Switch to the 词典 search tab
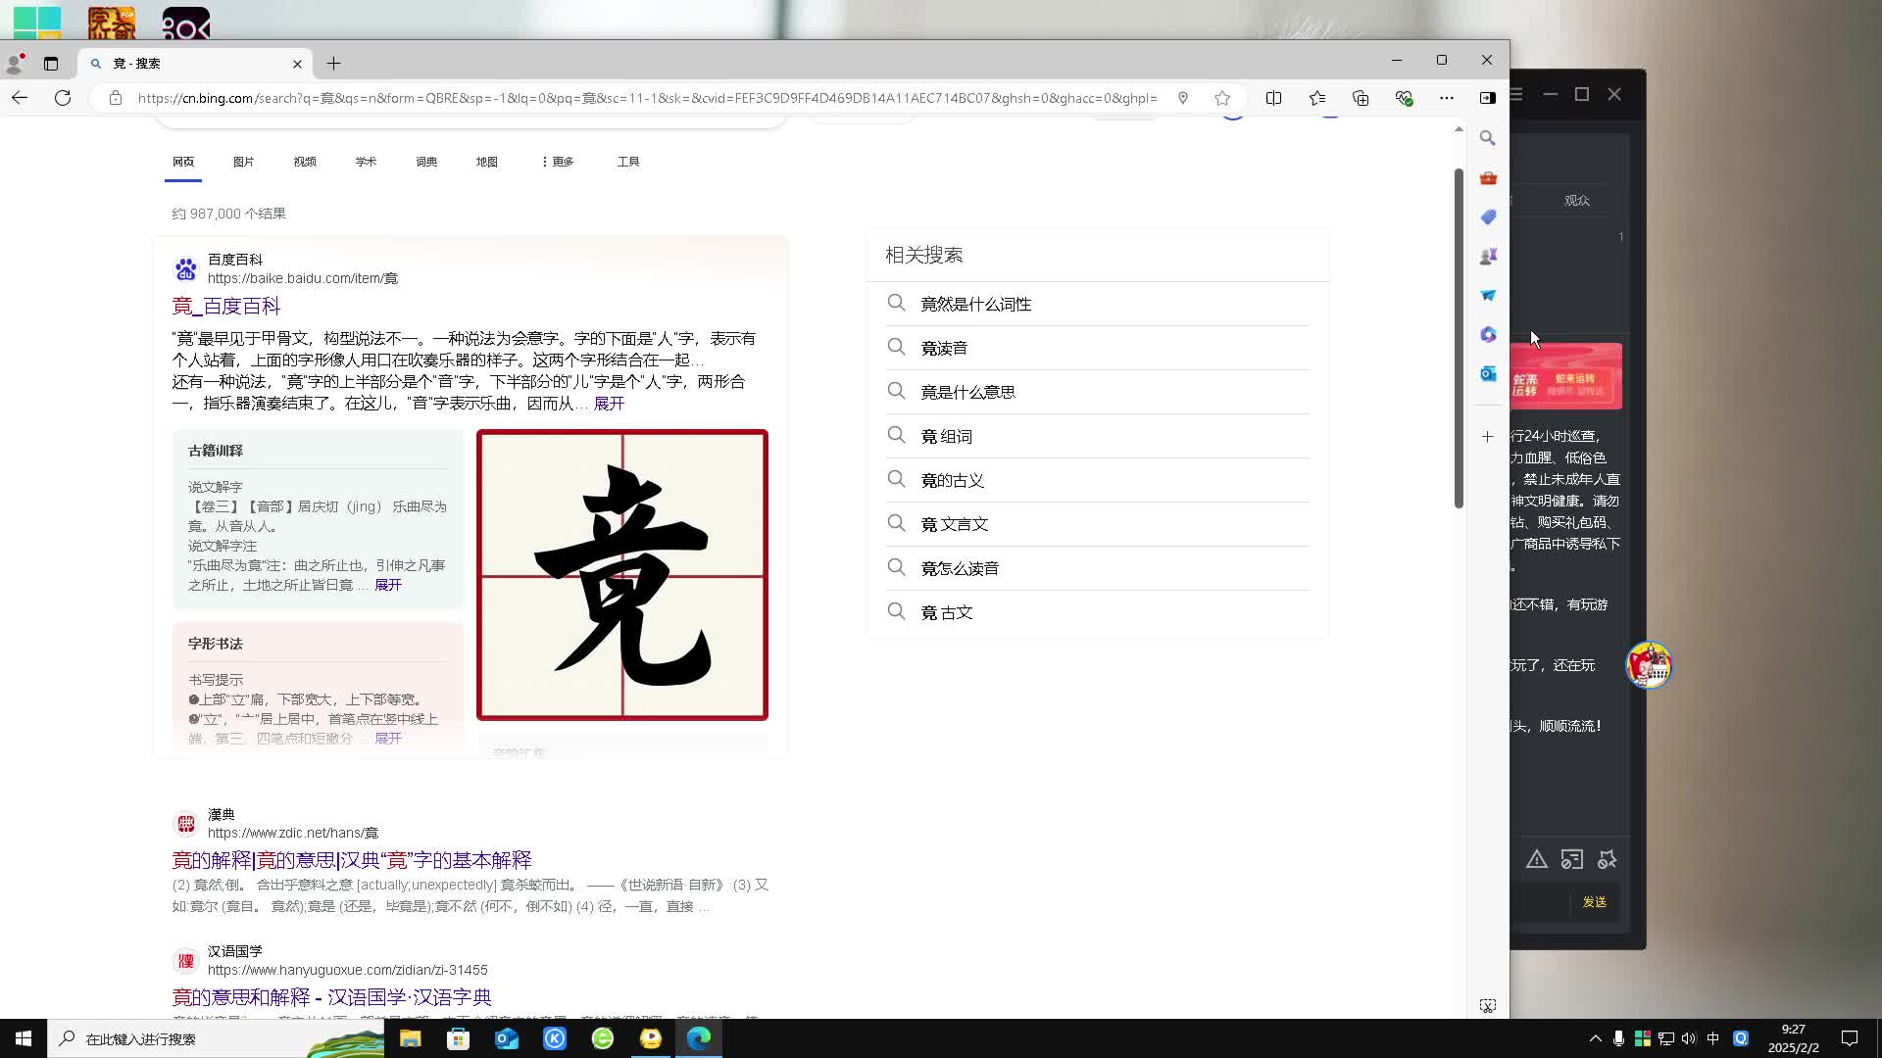 425,162
